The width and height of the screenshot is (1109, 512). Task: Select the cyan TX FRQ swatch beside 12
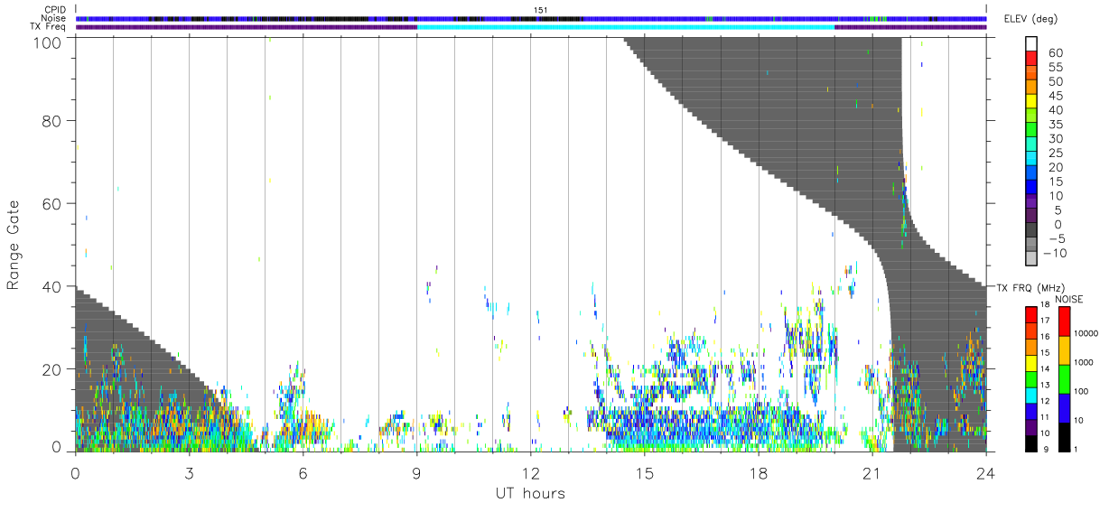point(1031,396)
